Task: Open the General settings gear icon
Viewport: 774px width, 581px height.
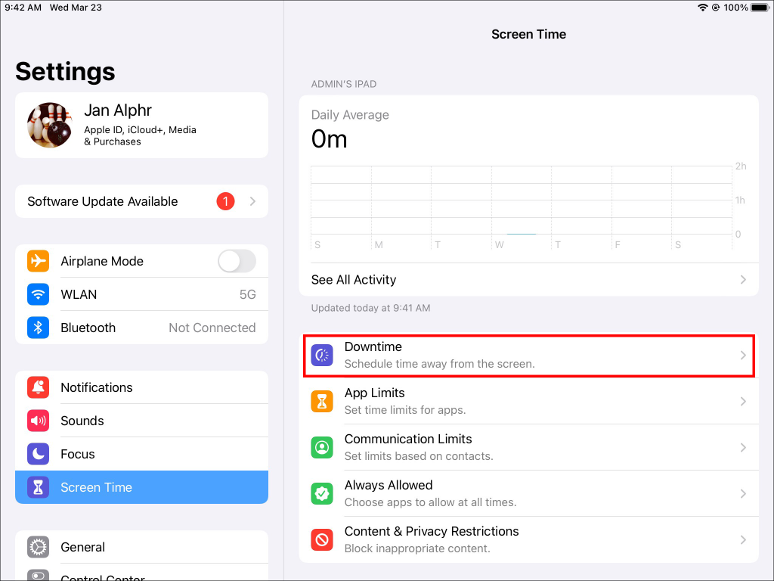Action: click(38, 547)
